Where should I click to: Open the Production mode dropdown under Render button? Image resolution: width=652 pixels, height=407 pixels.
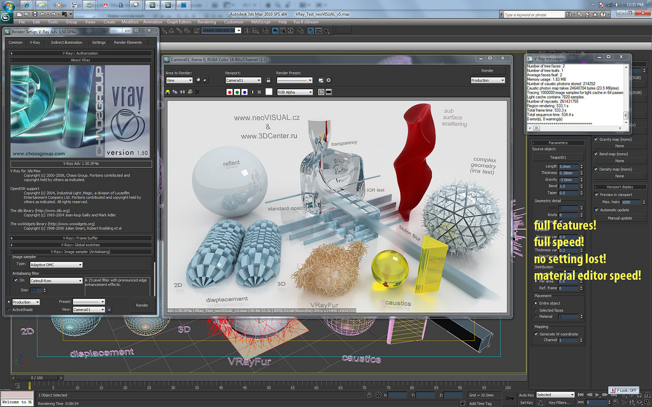pos(488,80)
